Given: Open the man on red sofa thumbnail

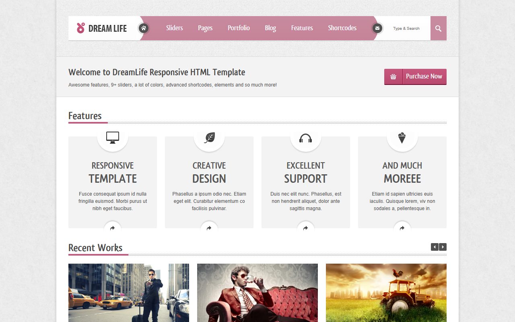Looking at the screenshot, I should tap(257, 293).
